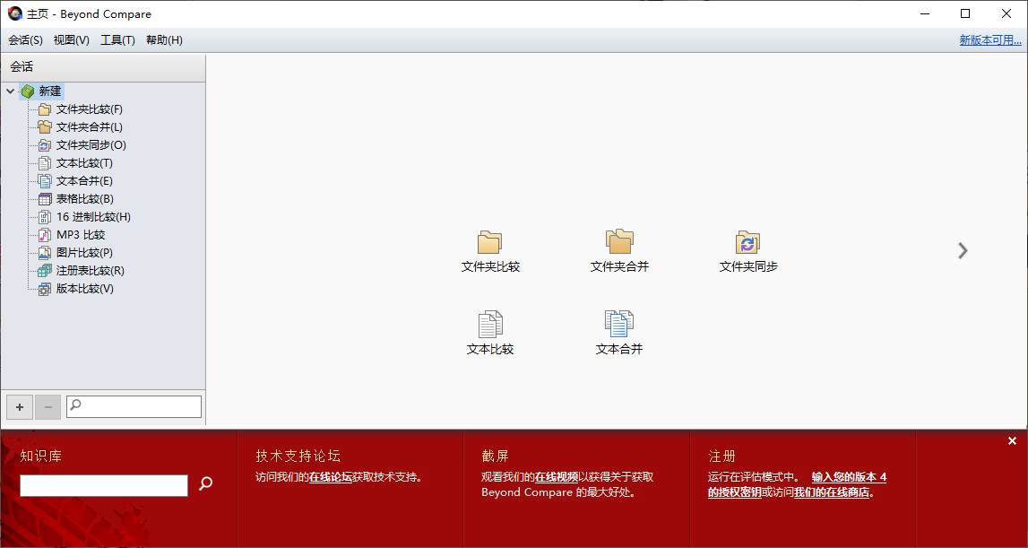1028x548 pixels.
Task: Click the knowledge base search magnifier icon
Action: pyautogui.click(x=206, y=483)
